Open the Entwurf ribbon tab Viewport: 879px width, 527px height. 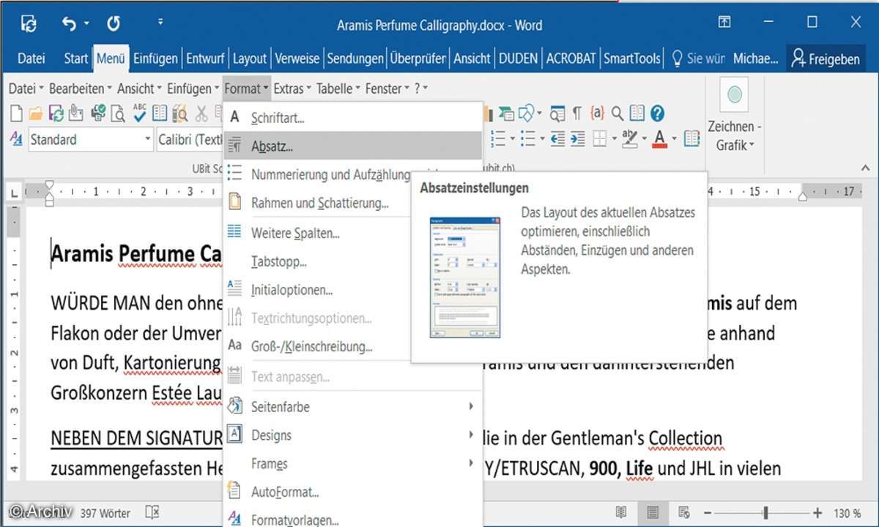205,59
